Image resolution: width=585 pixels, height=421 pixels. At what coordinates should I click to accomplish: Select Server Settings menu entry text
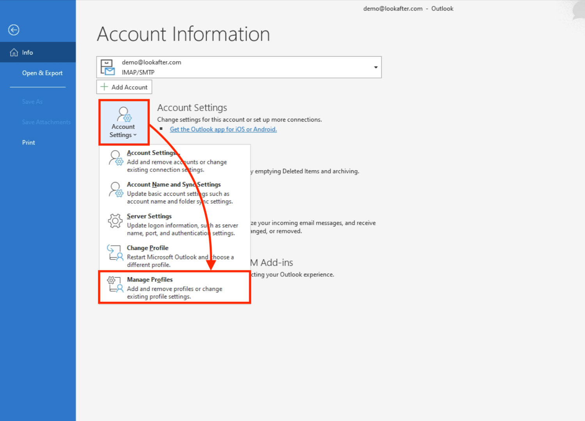coord(149,216)
